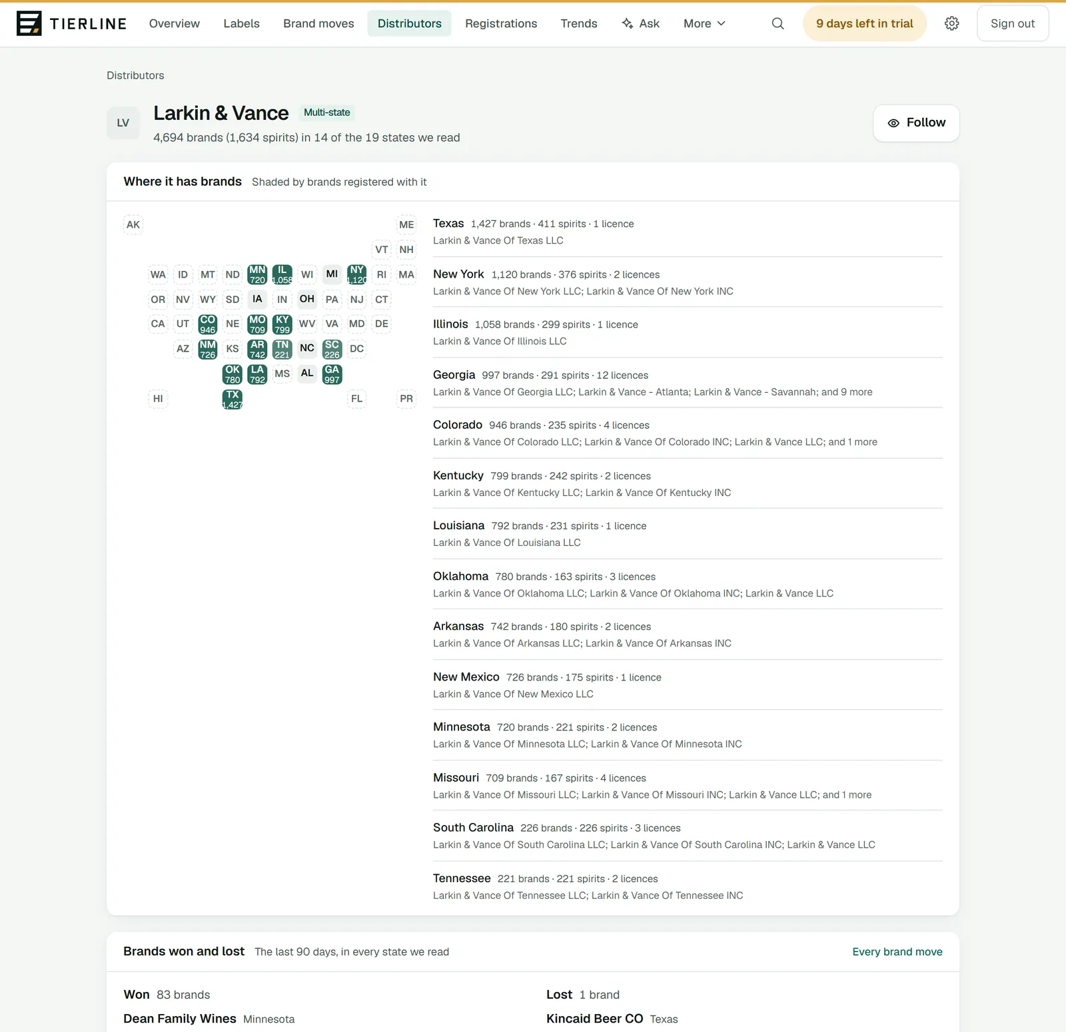1066x1032 pixels.
Task: Click the Arkansas map tile
Action: 257,349
